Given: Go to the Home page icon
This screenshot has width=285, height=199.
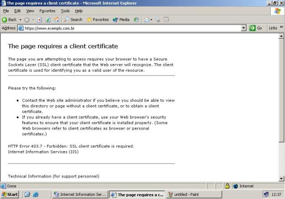Looking at the screenshot, I should [x=56, y=20].
